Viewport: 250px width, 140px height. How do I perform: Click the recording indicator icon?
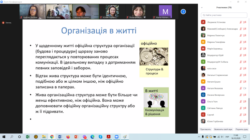3,23
